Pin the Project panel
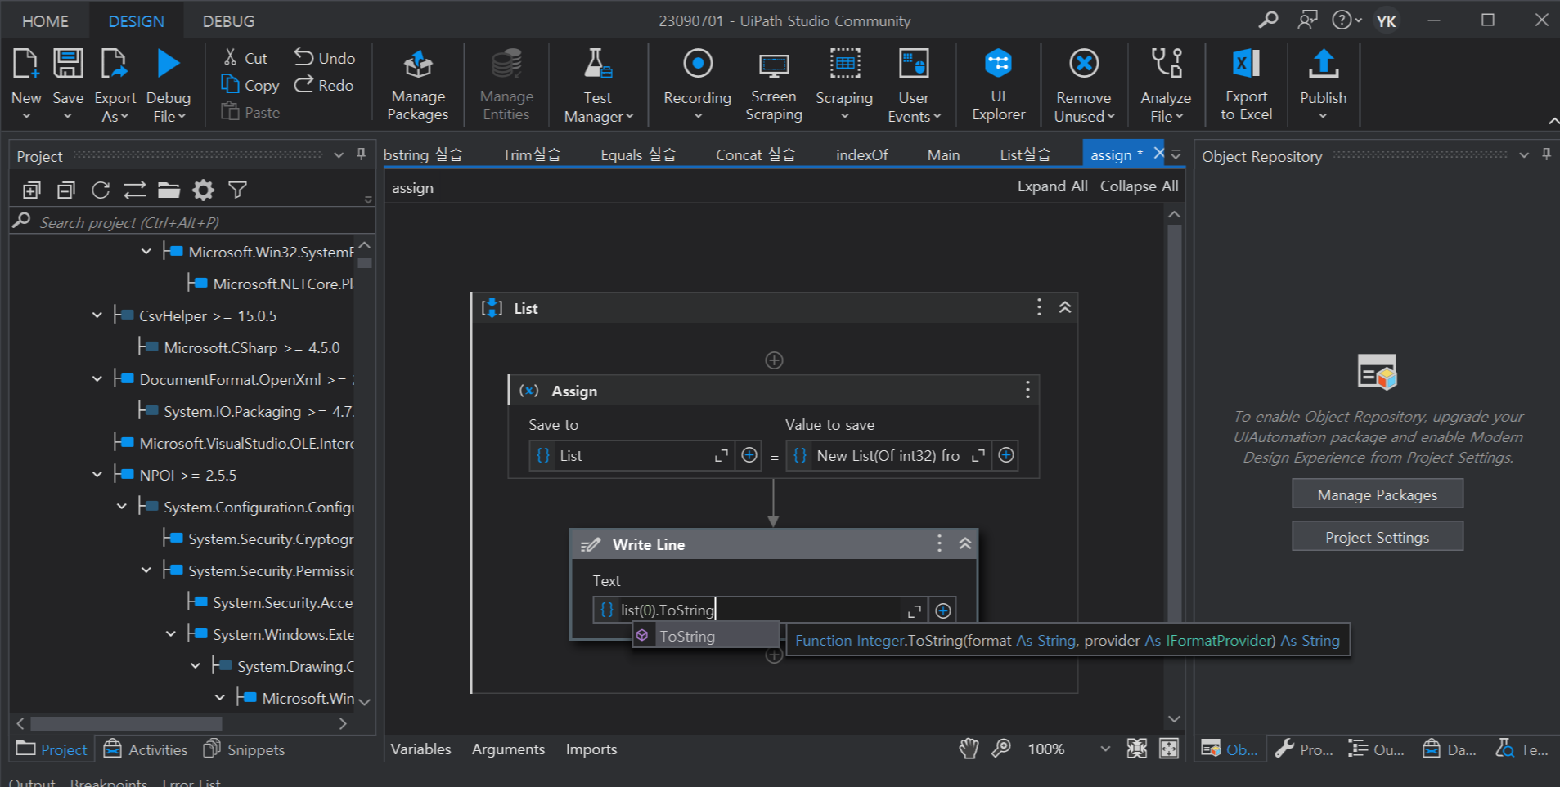1560x787 pixels. click(361, 154)
